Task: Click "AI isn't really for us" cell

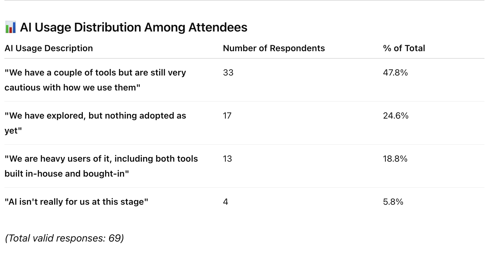Action: [76, 202]
